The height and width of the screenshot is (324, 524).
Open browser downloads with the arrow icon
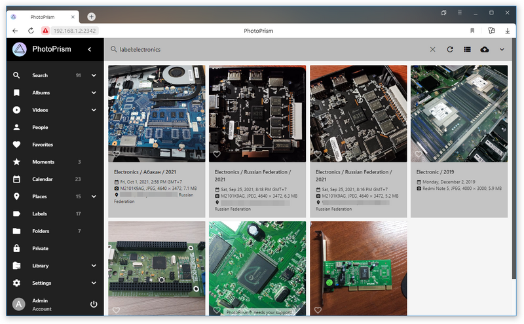click(x=507, y=31)
